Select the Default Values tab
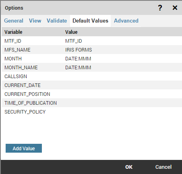 pos(90,21)
